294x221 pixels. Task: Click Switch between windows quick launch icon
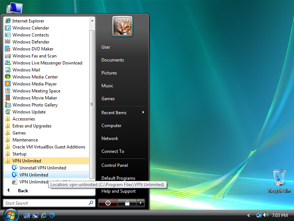point(35,215)
